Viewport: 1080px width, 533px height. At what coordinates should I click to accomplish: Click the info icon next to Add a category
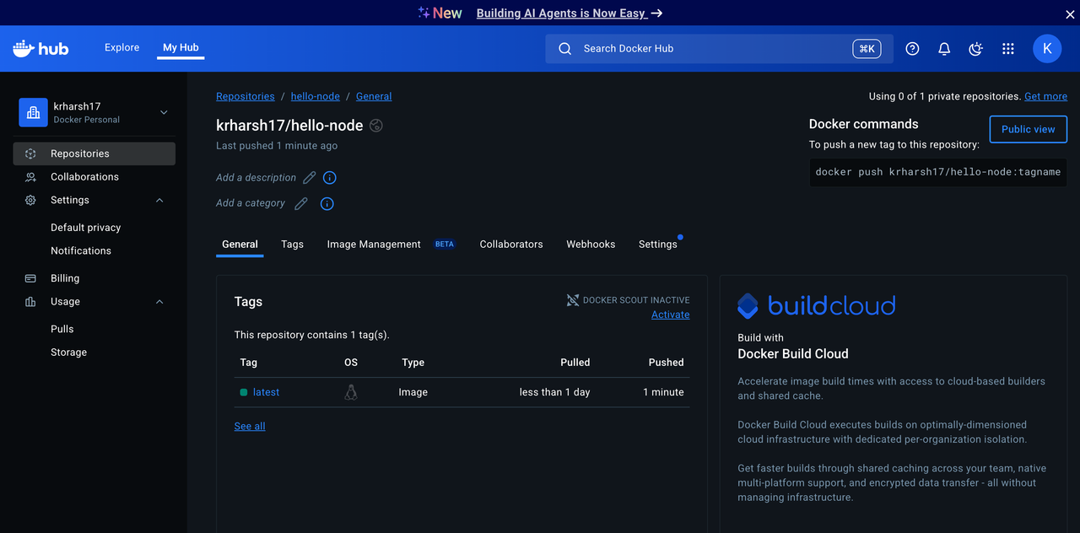(x=327, y=203)
